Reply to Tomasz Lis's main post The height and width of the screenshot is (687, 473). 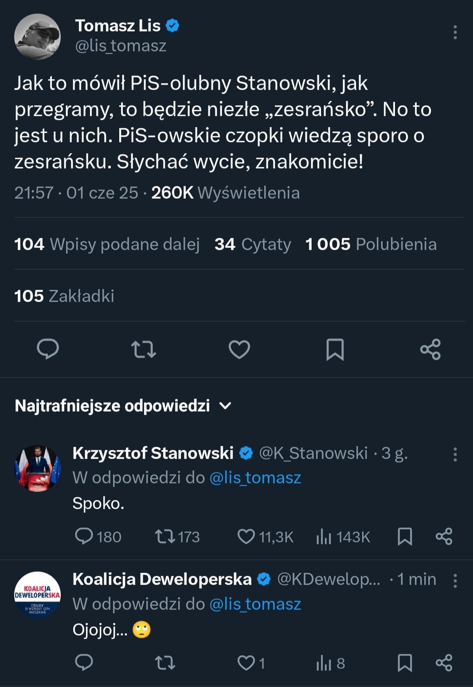tap(48, 349)
